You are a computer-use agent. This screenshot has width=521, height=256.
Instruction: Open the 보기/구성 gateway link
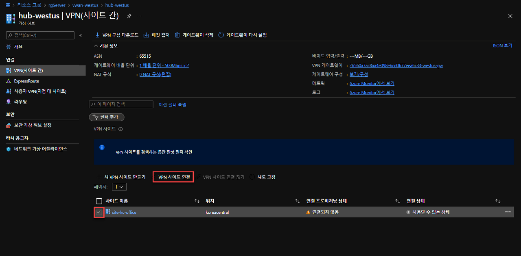(x=359, y=74)
